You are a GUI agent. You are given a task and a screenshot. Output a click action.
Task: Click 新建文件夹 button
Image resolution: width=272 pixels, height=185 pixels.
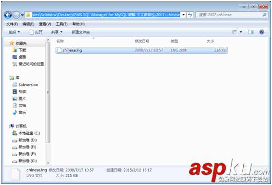point(80,32)
